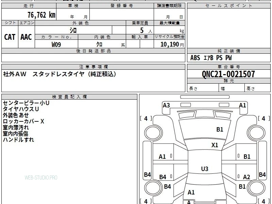Image resolution: width=272 pixels, height=204 pixels.
Task: Select the inspector note 室内薄汚れ
Action: [x=16, y=128]
